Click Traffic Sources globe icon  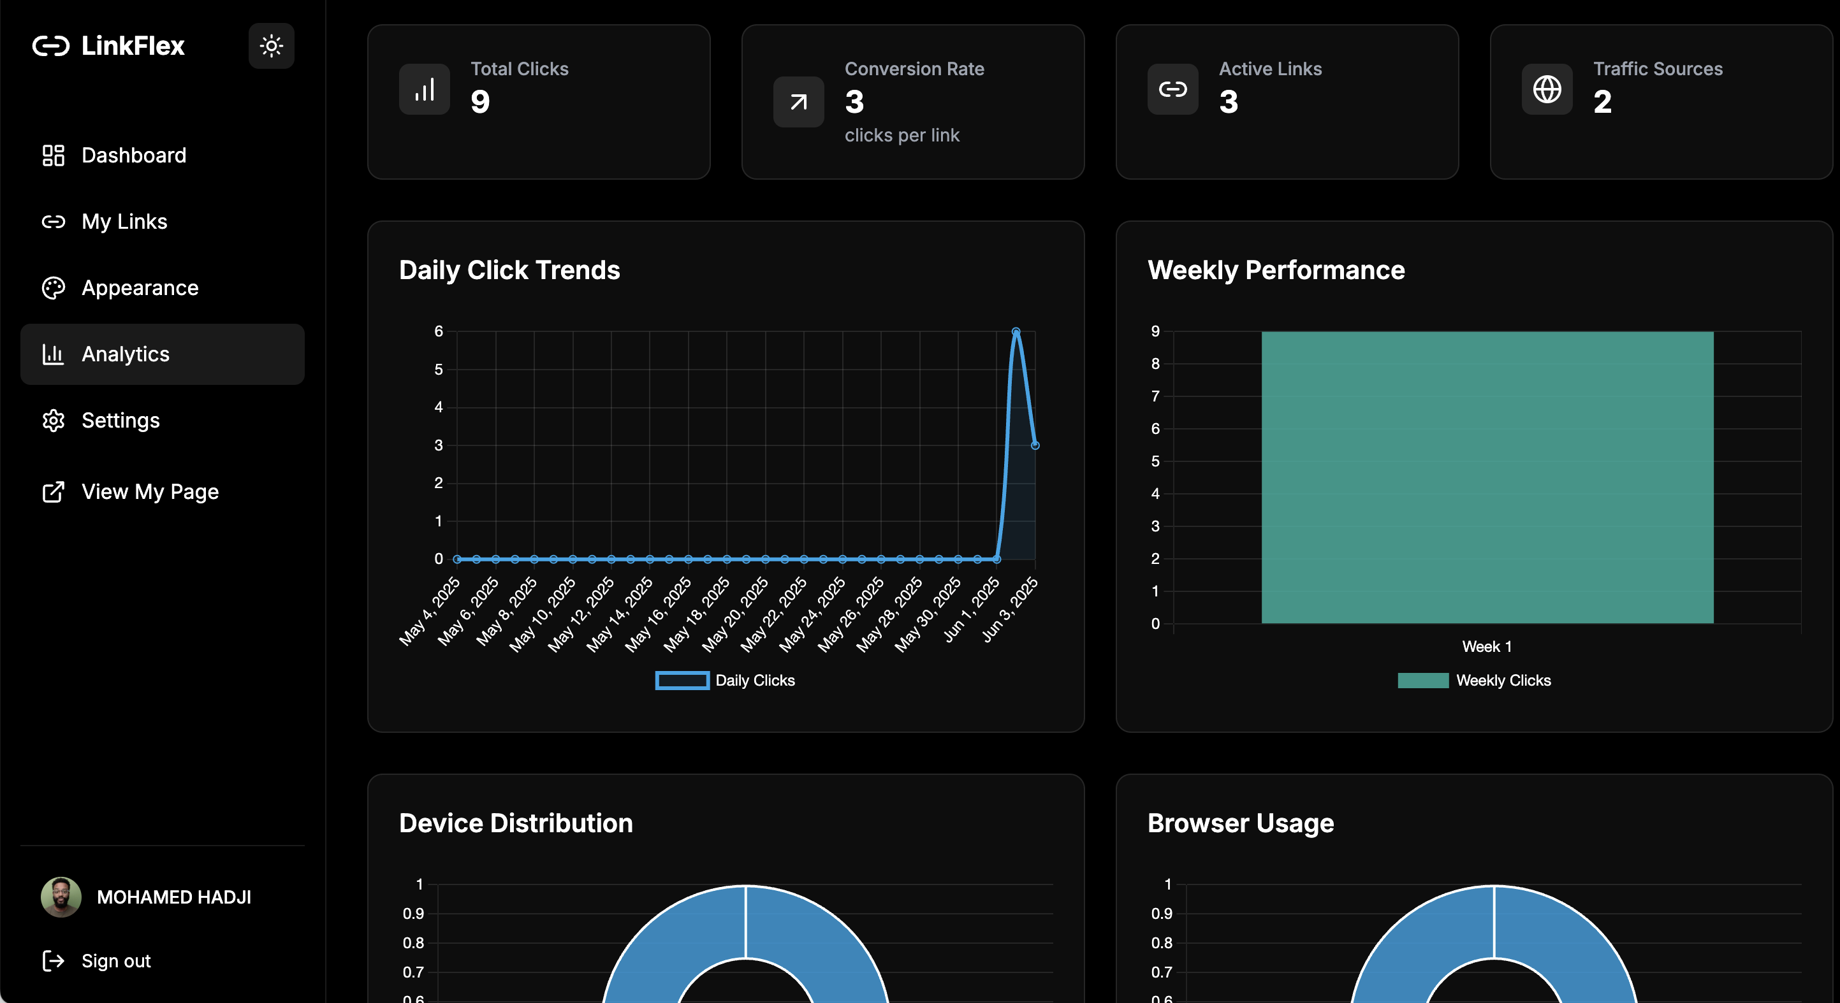[1547, 89]
